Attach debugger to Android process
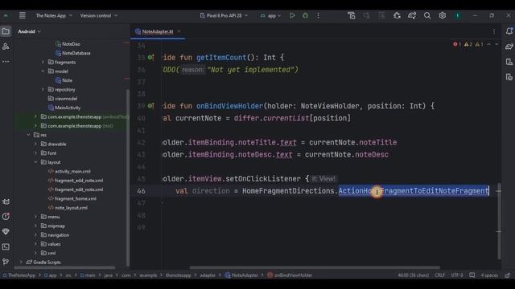The image size is (515, 289). (397, 15)
